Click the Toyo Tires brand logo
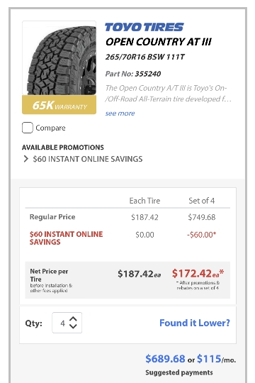Screen dimensions: 255x383 144,27
